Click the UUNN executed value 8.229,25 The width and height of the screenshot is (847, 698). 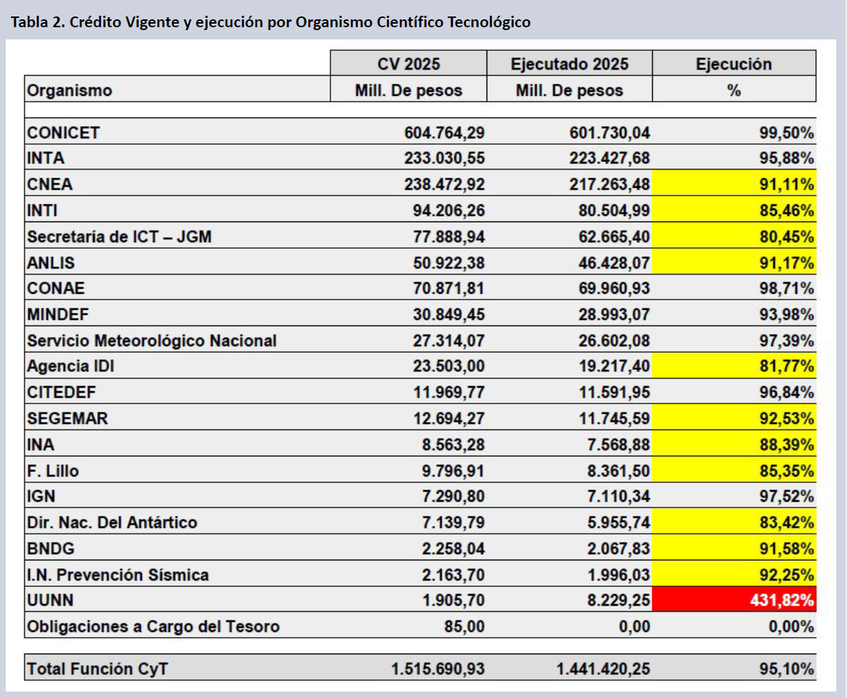(x=615, y=600)
